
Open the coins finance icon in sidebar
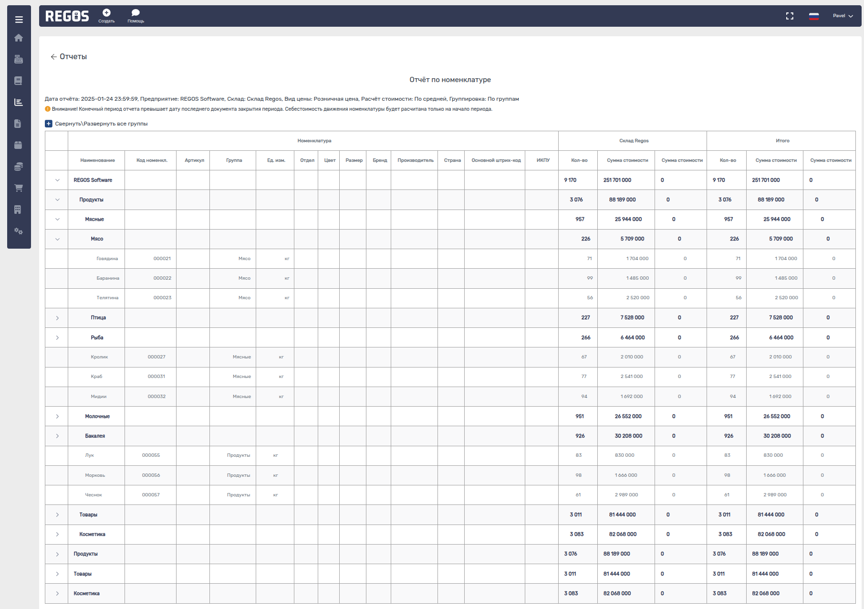19,167
